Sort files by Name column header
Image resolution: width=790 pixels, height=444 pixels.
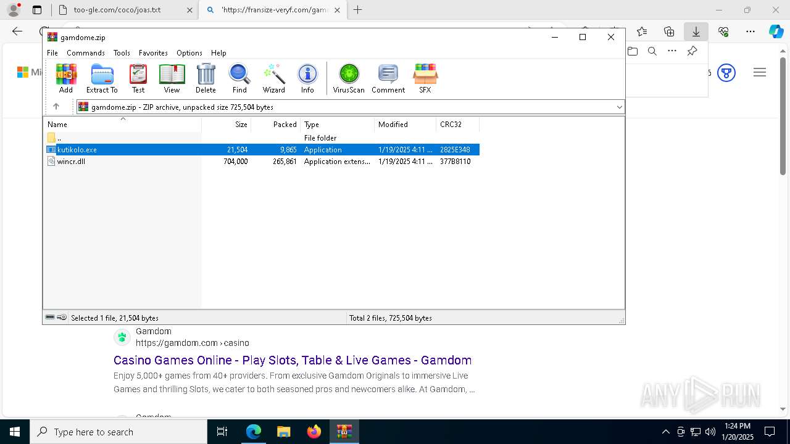point(122,124)
